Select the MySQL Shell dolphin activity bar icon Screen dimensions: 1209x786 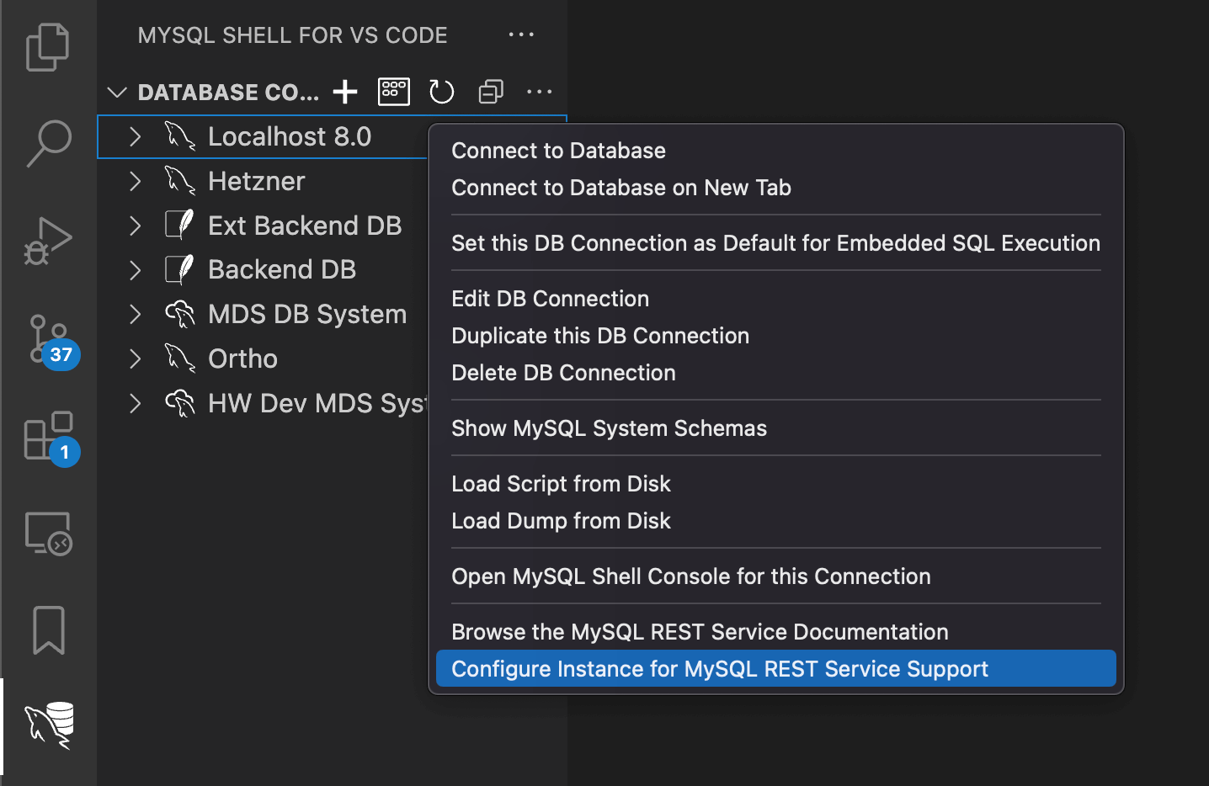[x=48, y=725]
